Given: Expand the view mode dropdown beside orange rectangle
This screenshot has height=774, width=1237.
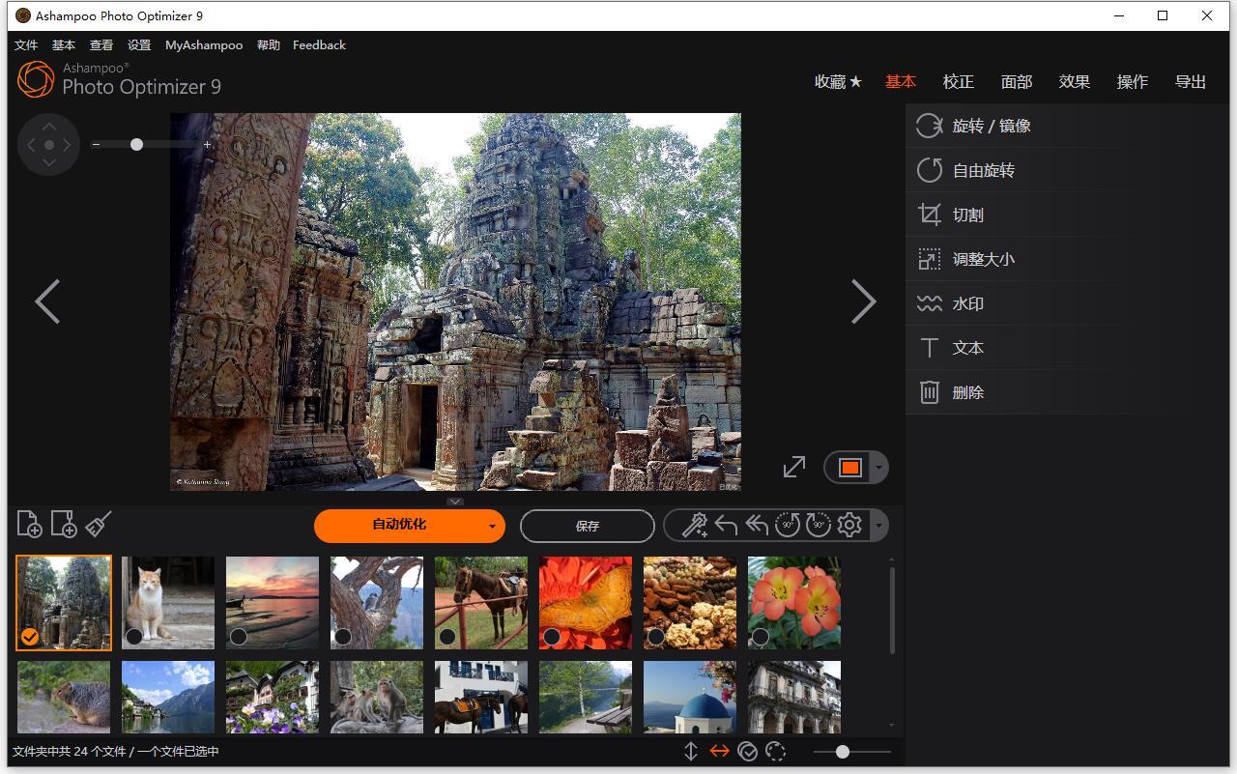Looking at the screenshot, I should [x=877, y=468].
